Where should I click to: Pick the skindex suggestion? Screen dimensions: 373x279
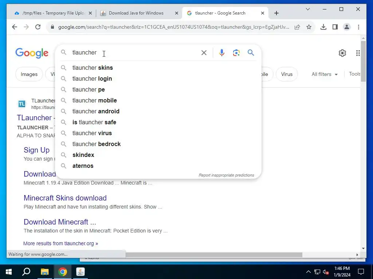click(158, 155)
